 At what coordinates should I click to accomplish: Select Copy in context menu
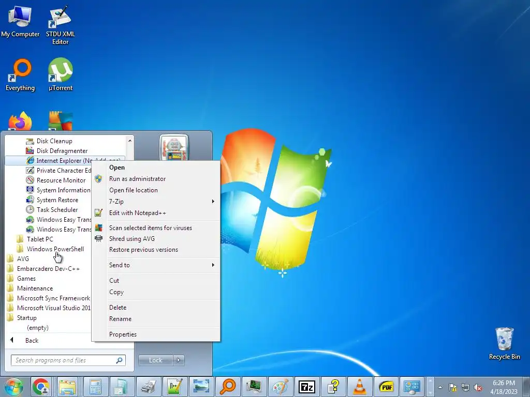[156, 292]
